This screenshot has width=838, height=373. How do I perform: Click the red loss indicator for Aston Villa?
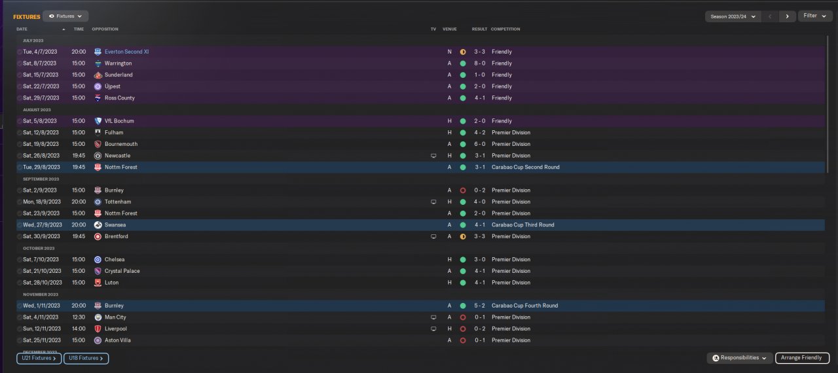pyautogui.click(x=463, y=341)
